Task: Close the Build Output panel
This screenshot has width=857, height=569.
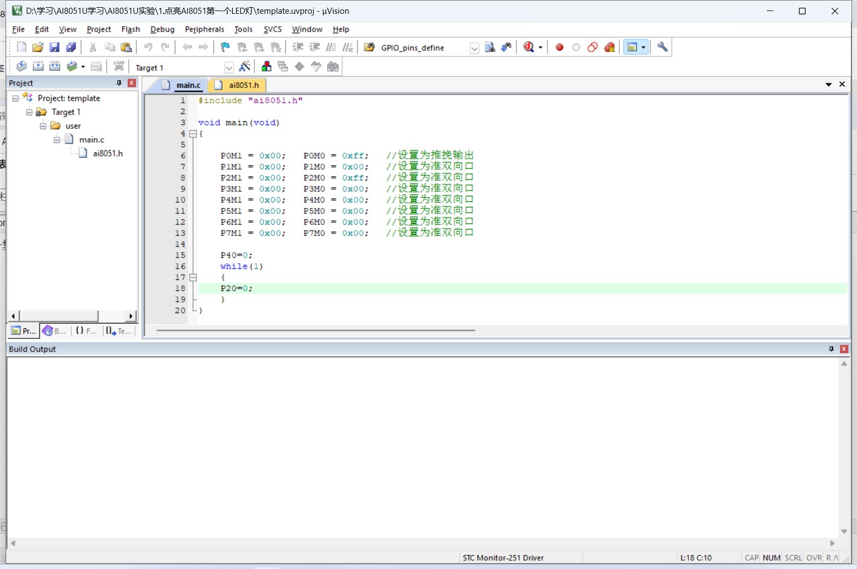Action: 844,349
